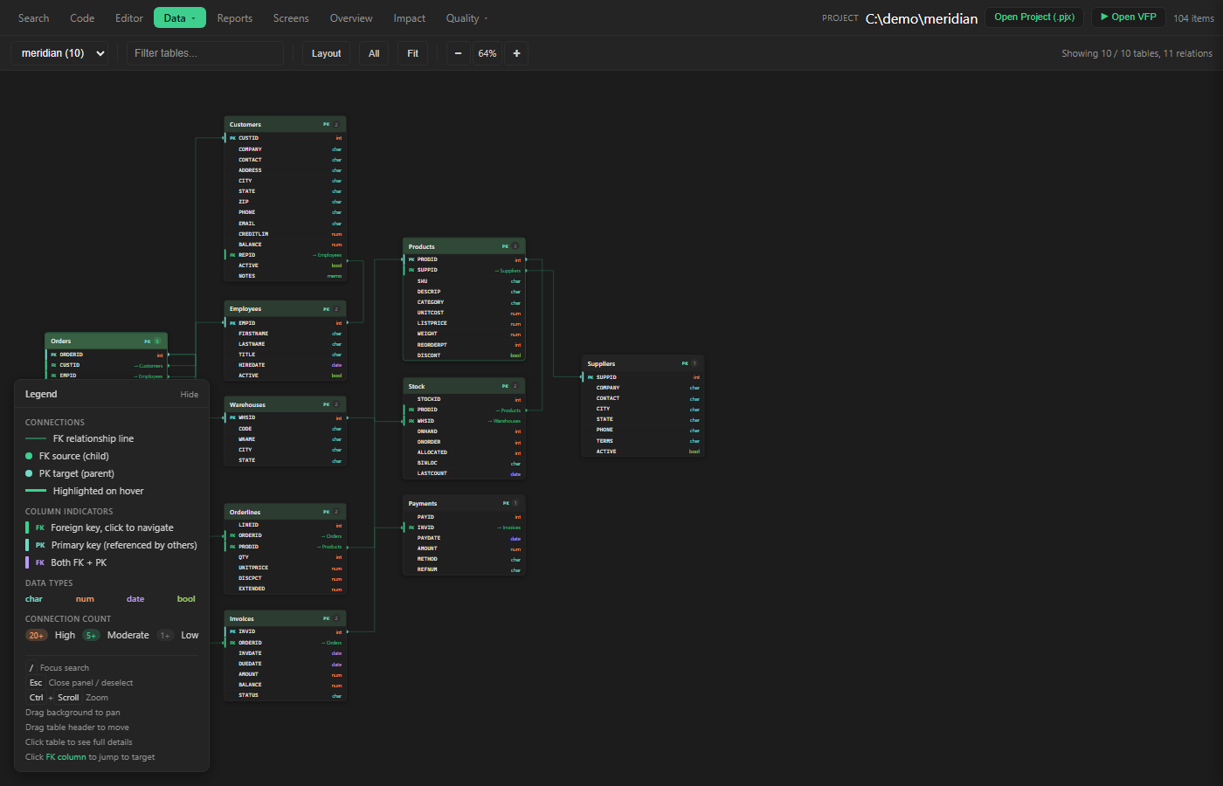Click the FK icon beside ORDERID in Orderlines
Image resolution: width=1223 pixels, height=786 pixels.
tap(232, 535)
